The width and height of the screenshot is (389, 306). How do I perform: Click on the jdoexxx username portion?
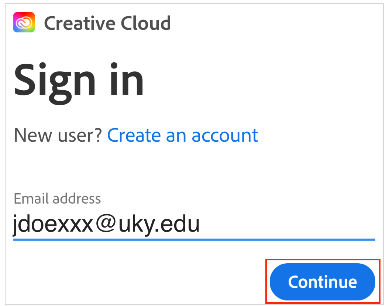[52, 224]
